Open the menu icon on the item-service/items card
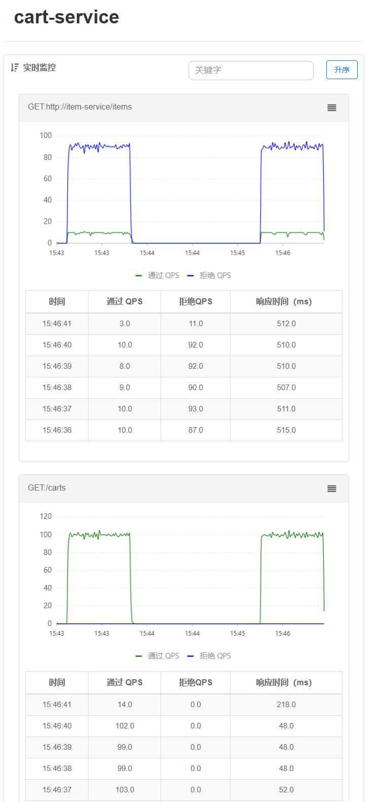This screenshot has width=379, height=802. point(331,108)
